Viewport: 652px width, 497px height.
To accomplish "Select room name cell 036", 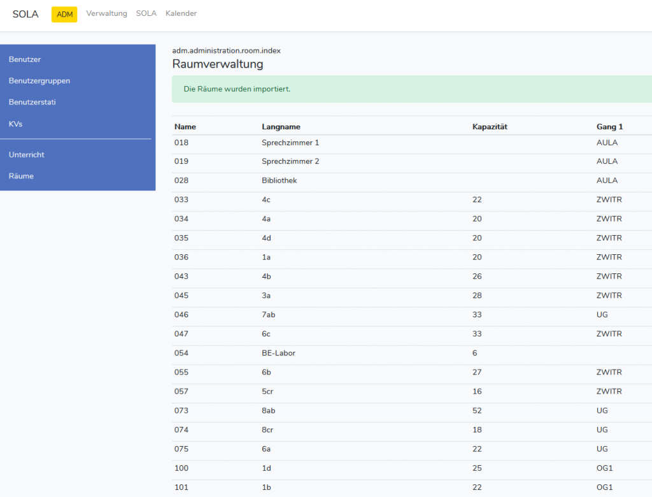I will coord(181,257).
